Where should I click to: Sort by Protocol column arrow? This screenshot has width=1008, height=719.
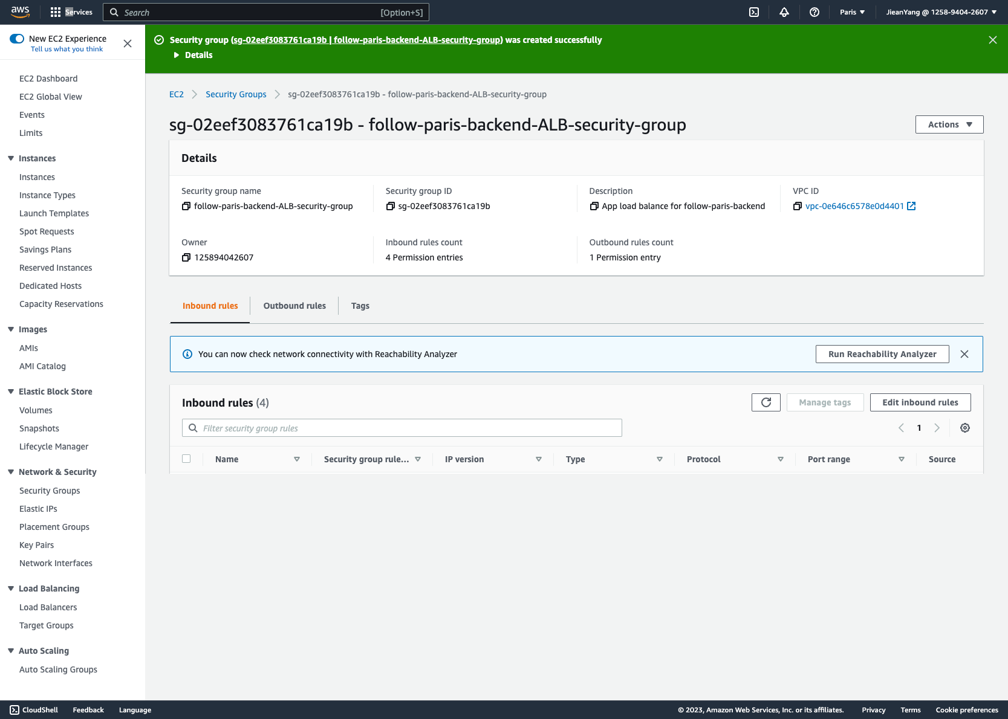(781, 459)
